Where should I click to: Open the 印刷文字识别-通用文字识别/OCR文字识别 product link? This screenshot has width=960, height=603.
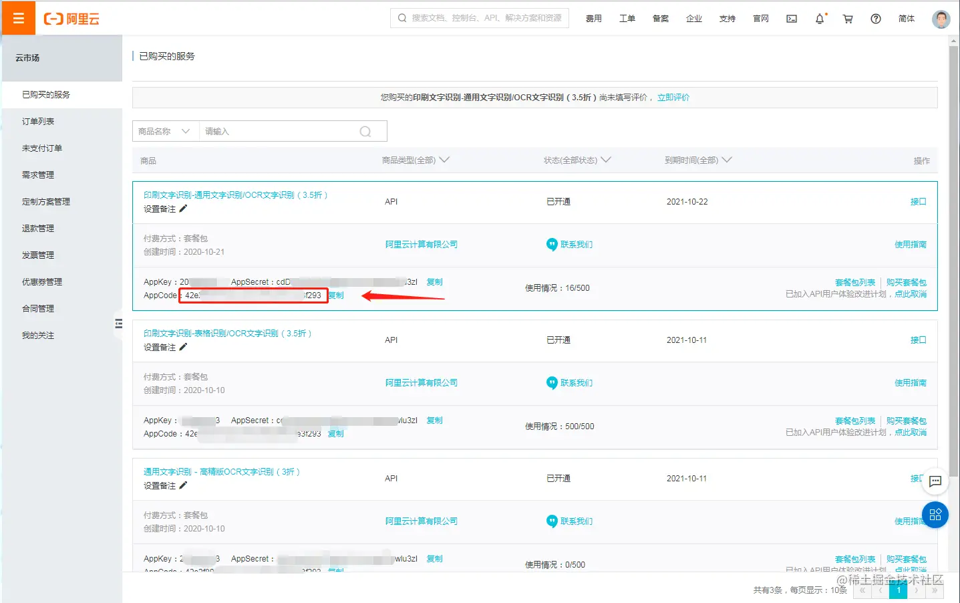tap(235, 195)
